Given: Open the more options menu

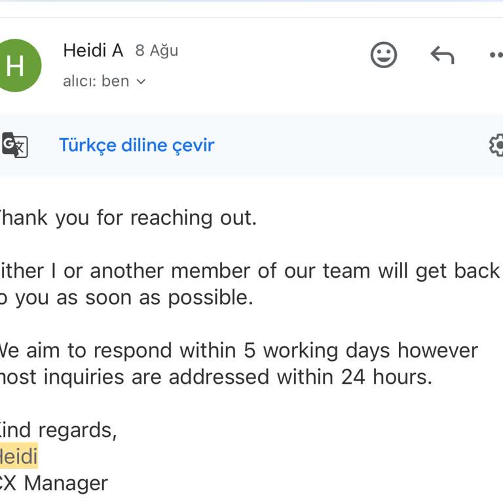Looking at the screenshot, I should click(496, 55).
